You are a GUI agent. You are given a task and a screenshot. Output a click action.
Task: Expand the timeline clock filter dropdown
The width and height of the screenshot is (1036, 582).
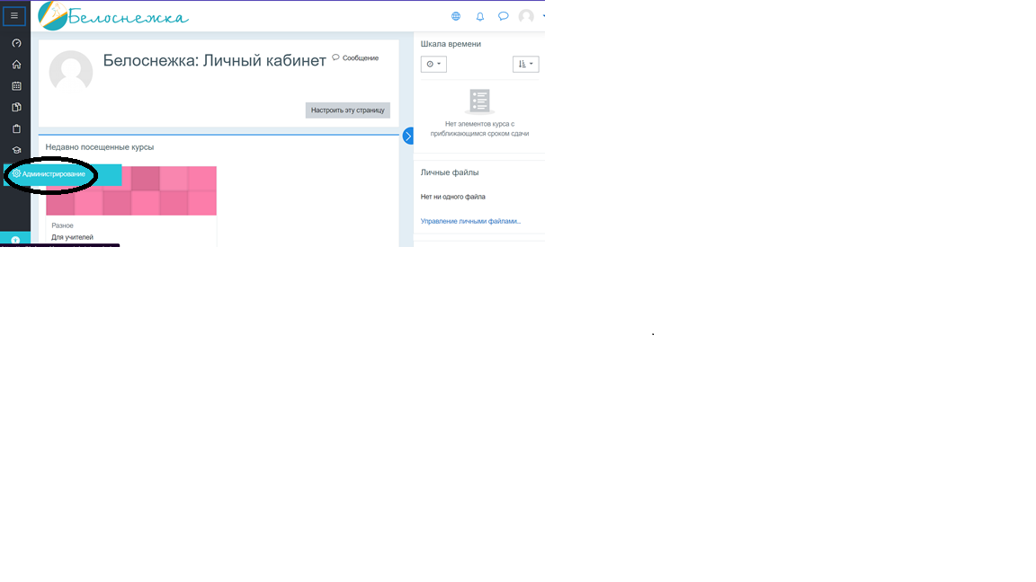click(433, 65)
